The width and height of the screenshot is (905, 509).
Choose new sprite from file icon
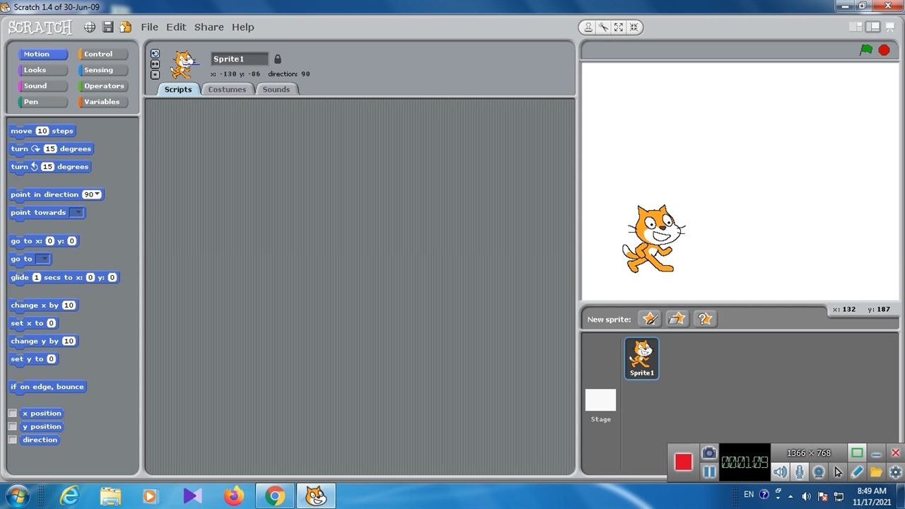click(677, 320)
